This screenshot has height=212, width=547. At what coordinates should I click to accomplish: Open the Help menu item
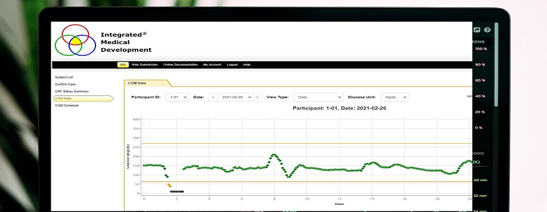[x=247, y=65]
